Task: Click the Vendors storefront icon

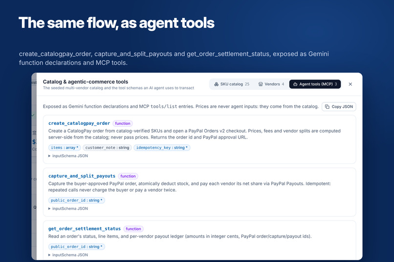Action: 261,84
